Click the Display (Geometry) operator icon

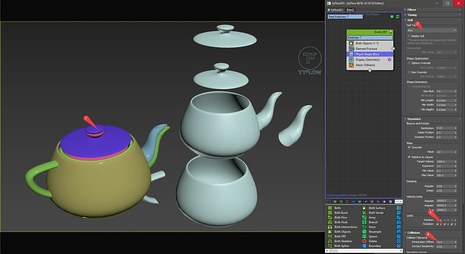pos(351,59)
